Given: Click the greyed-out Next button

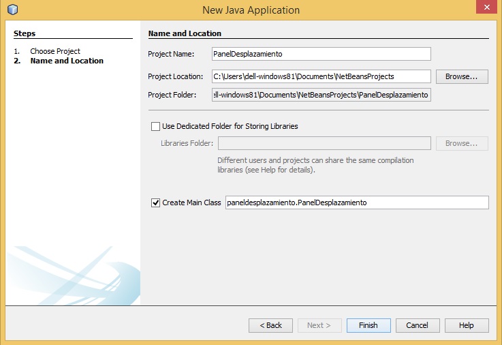Looking at the screenshot, I should tap(319, 325).
